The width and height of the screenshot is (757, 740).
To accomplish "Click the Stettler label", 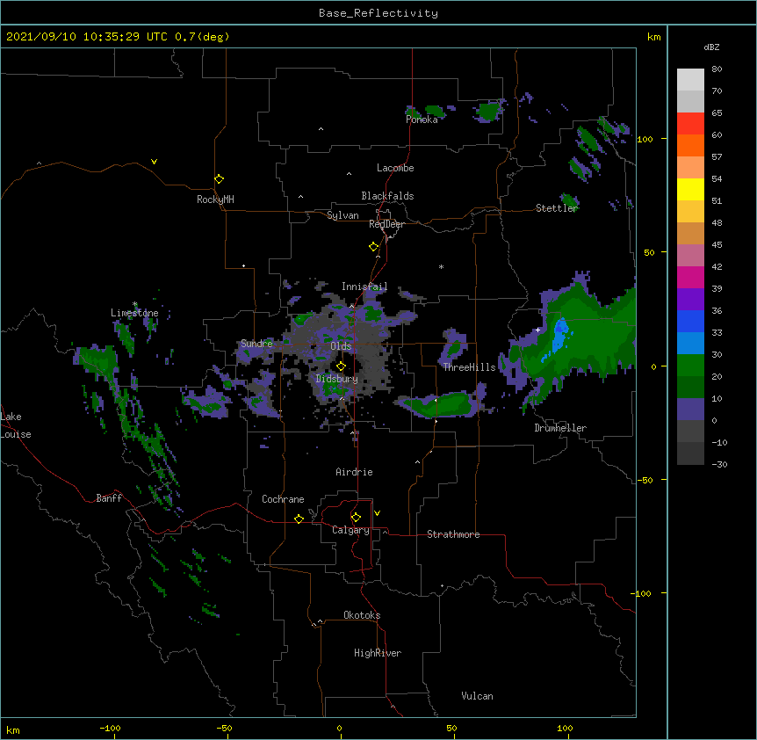I will coord(557,208).
